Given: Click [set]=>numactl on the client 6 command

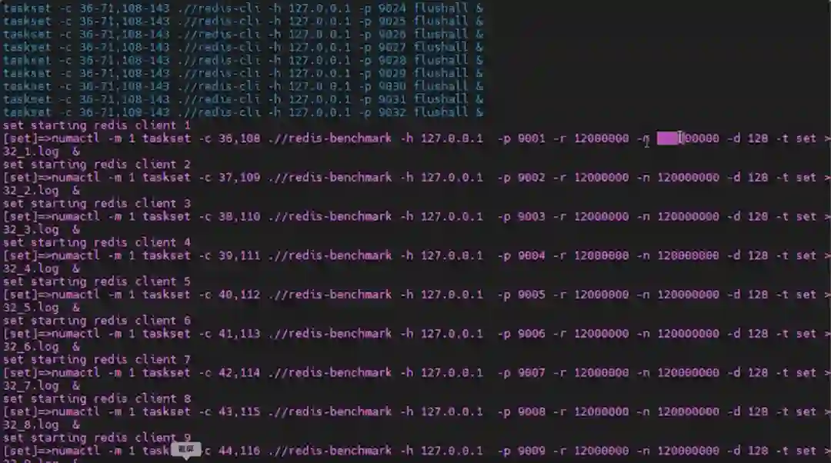Looking at the screenshot, I should click(52, 334).
